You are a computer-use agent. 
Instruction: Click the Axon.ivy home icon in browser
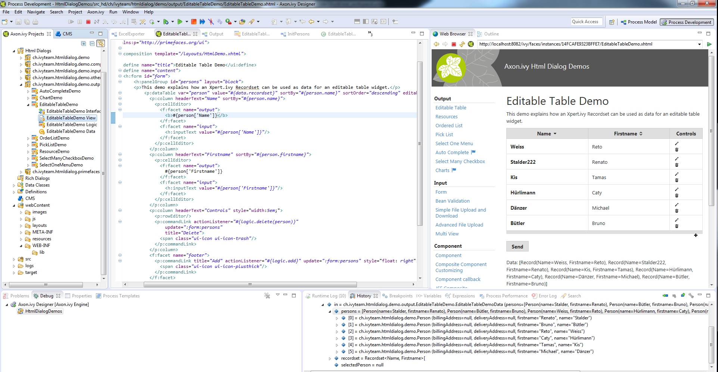471,44
